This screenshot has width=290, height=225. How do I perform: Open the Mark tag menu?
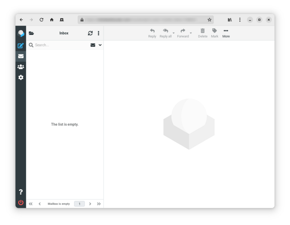click(x=214, y=33)
